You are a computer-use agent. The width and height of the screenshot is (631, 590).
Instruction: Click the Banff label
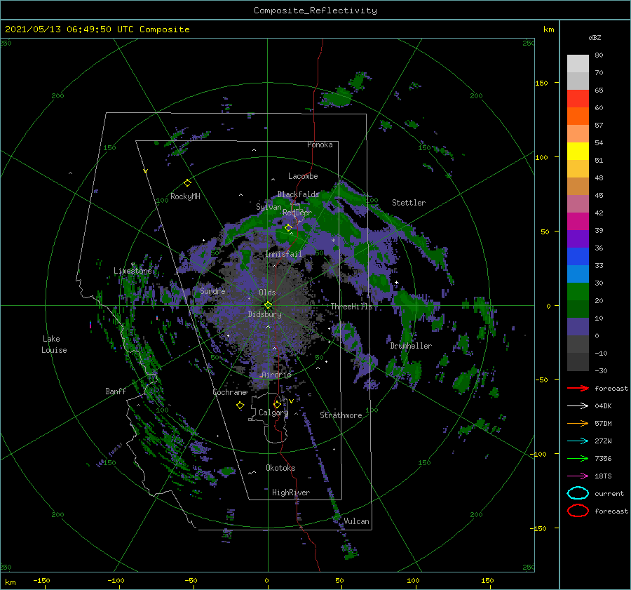pos(116,391)
